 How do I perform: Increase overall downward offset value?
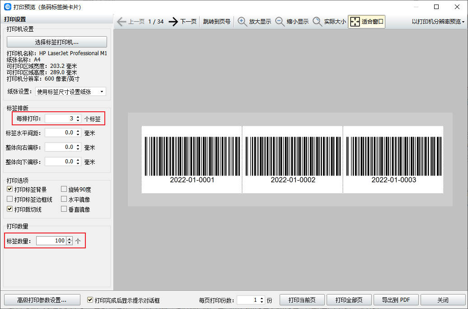click(x=78, y=160)
